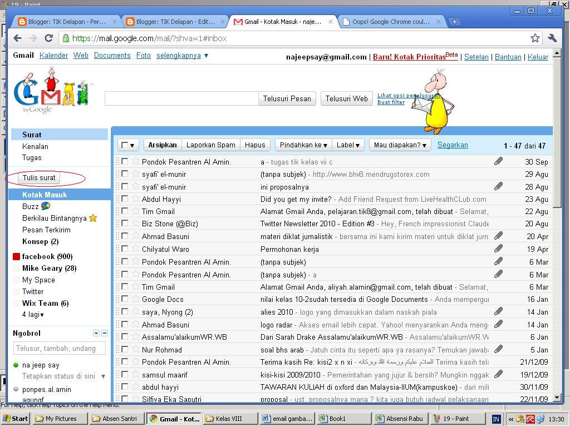Star the Abdul Hayyi 'Did you get my invite?' message
The width and height of the screenshot is (570, 427).
point(136,198)
